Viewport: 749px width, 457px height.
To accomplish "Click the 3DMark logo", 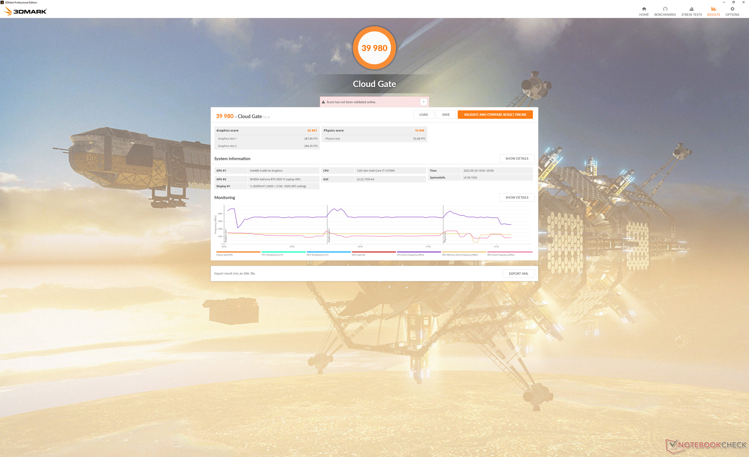I will [x=26, y=11].
